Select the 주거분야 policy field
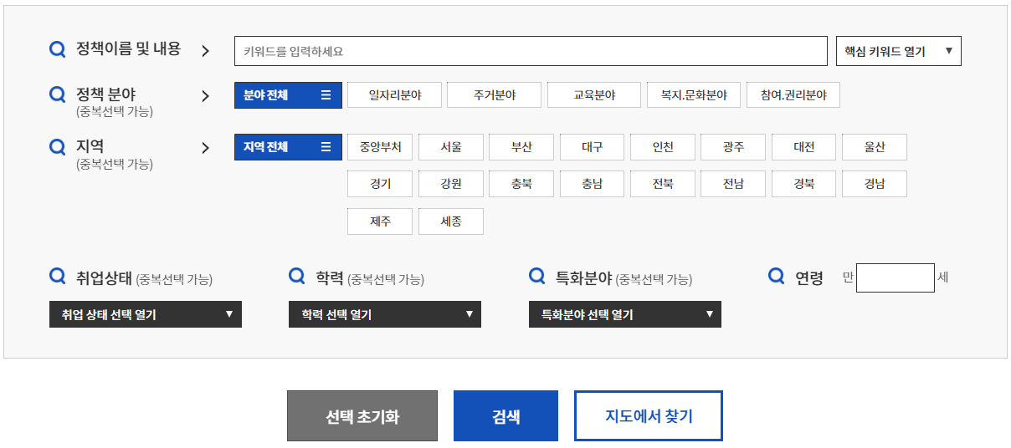Screen dimensions: 1011x448 click(495, 95)
